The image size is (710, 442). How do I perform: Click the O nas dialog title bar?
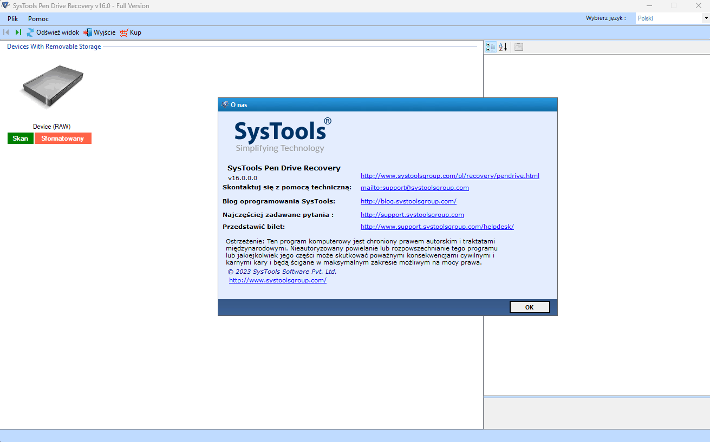tap(388, 104)
